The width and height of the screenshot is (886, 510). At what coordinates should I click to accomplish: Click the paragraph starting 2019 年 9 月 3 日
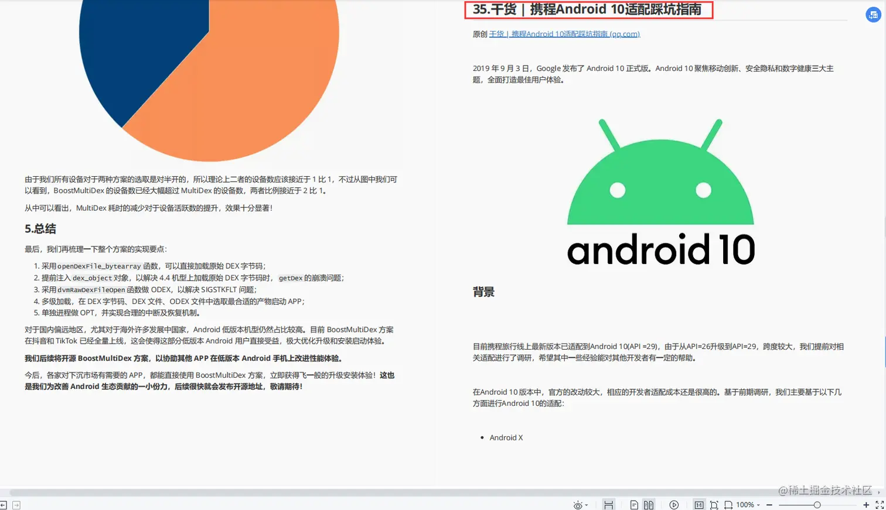click(653, 74)
